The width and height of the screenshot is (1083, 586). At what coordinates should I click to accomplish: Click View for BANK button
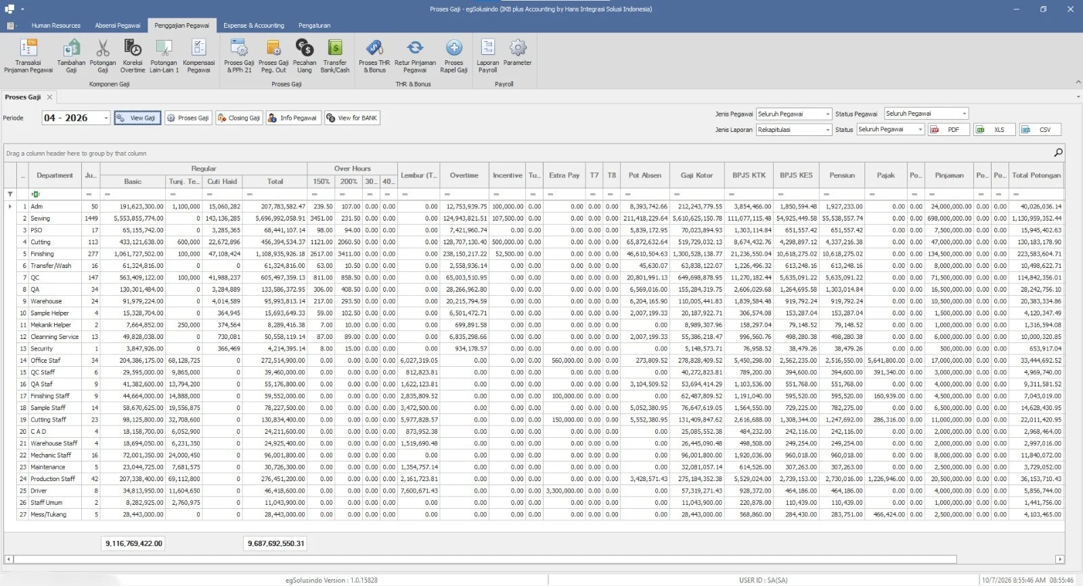pyautogui.click(x=352, y=118)
